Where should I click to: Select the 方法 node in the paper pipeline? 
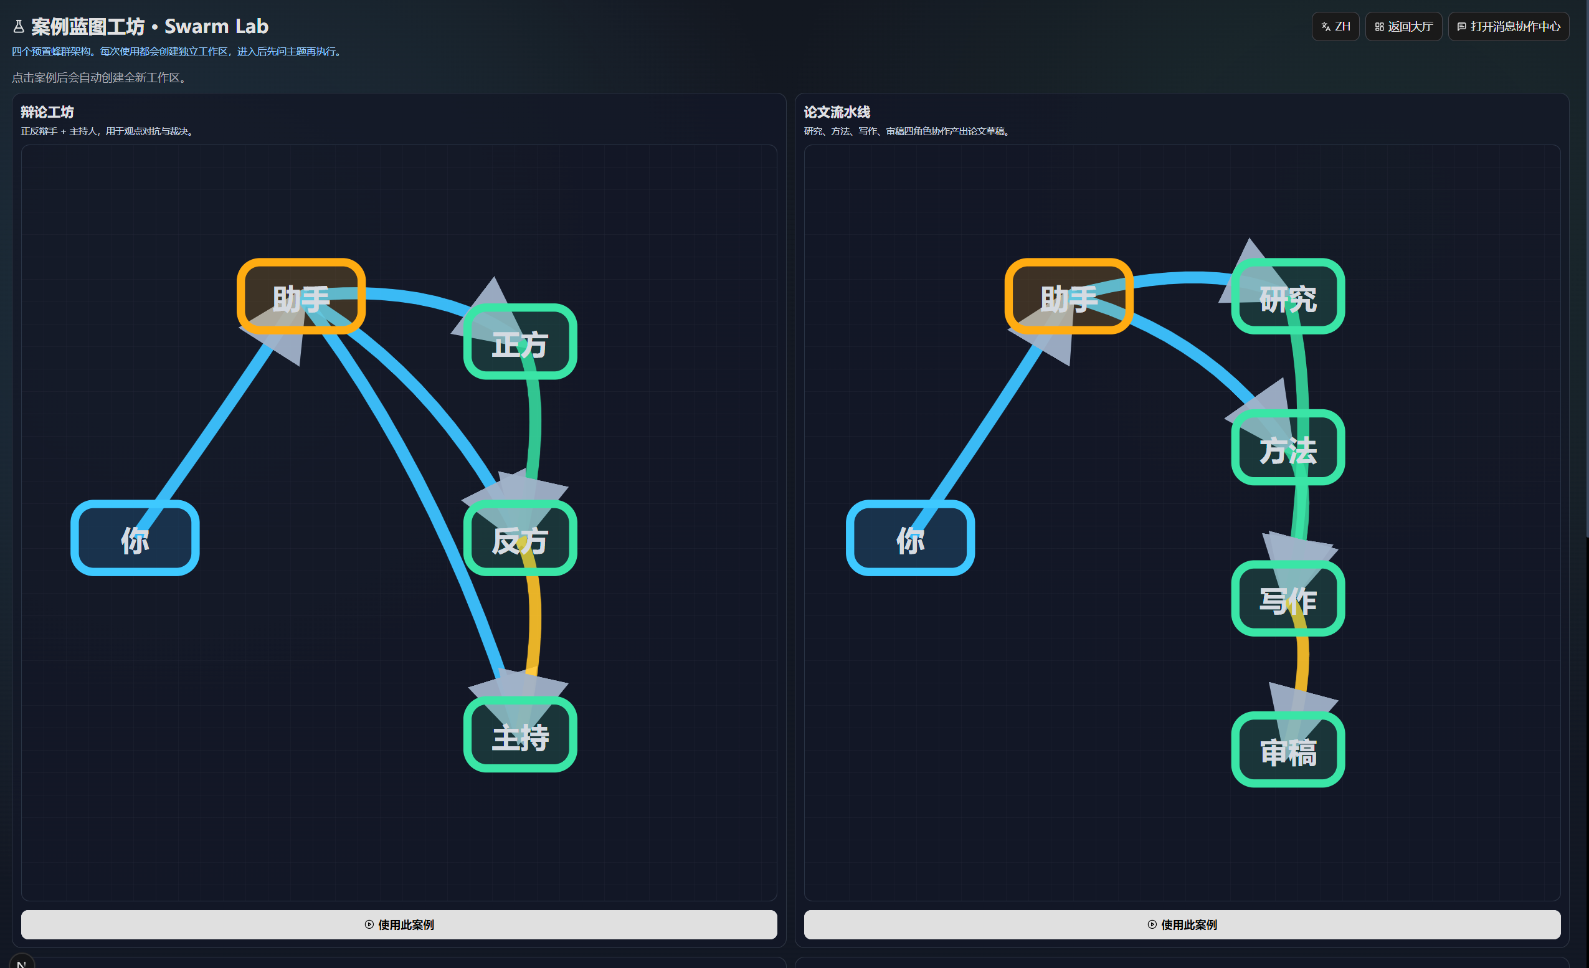(x=1287, y=448)
